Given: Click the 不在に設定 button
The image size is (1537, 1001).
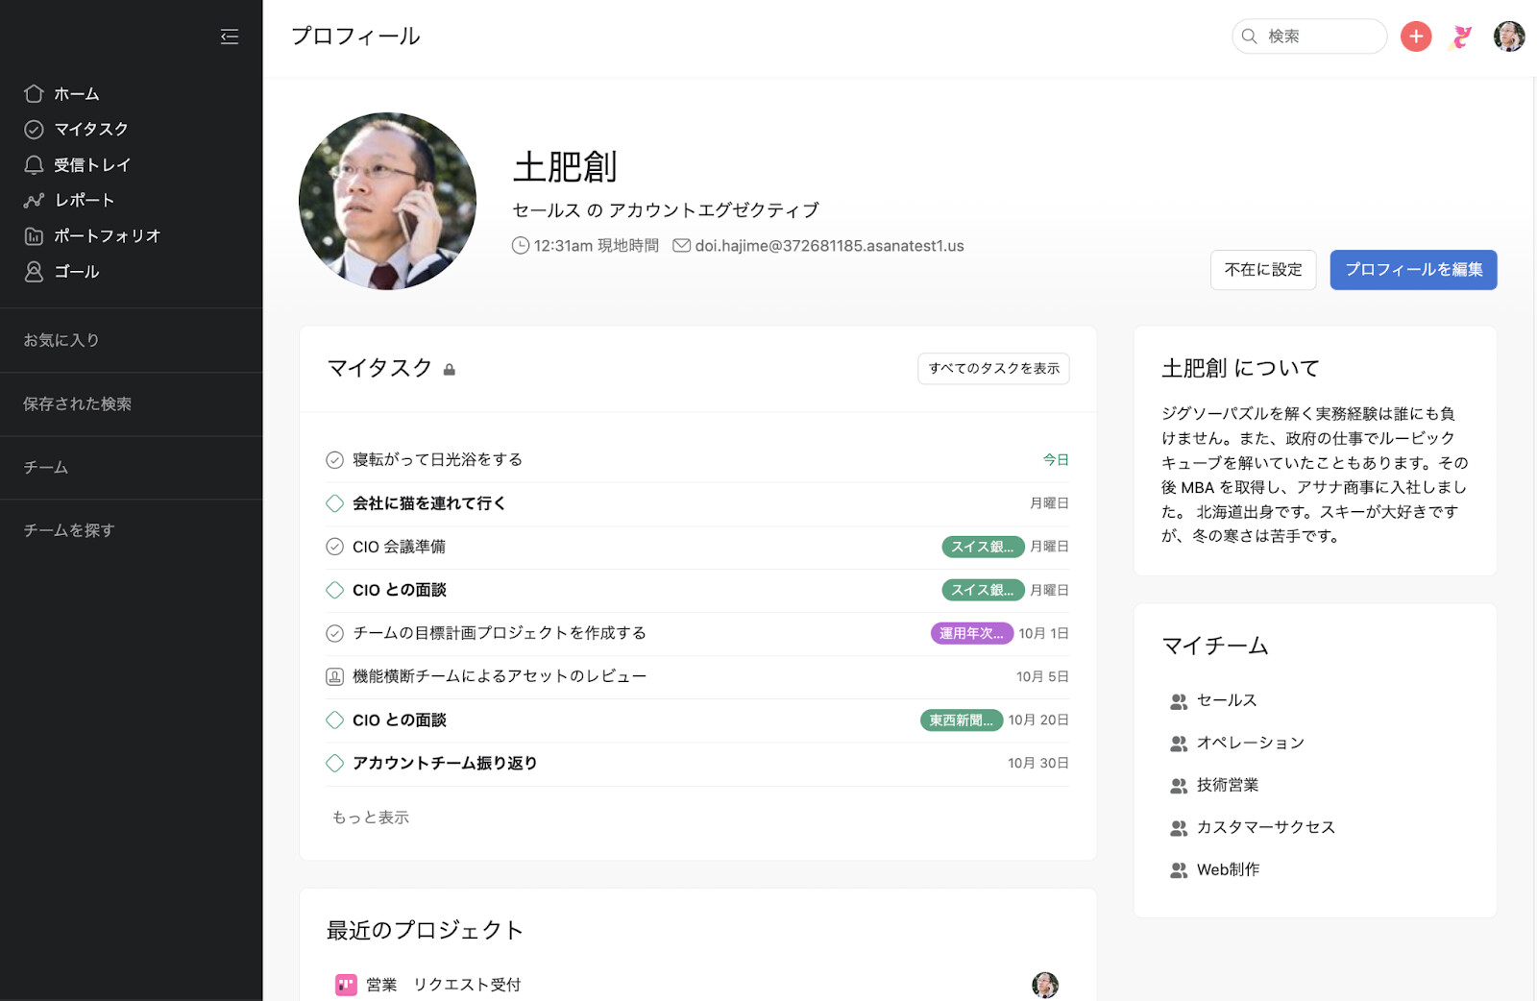Looking at the screenshot, I should [x=1263, y=270].
